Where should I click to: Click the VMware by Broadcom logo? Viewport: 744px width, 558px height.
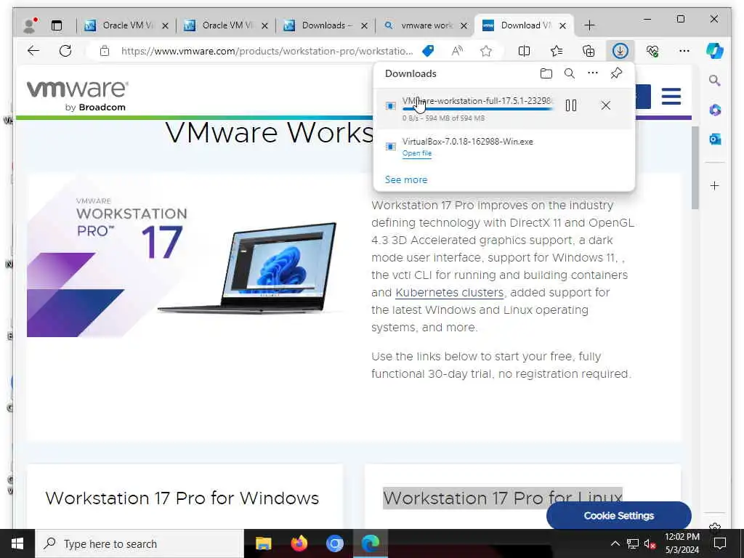77,96
